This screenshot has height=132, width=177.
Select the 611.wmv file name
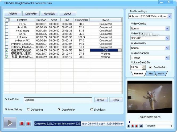coord(22,37)
